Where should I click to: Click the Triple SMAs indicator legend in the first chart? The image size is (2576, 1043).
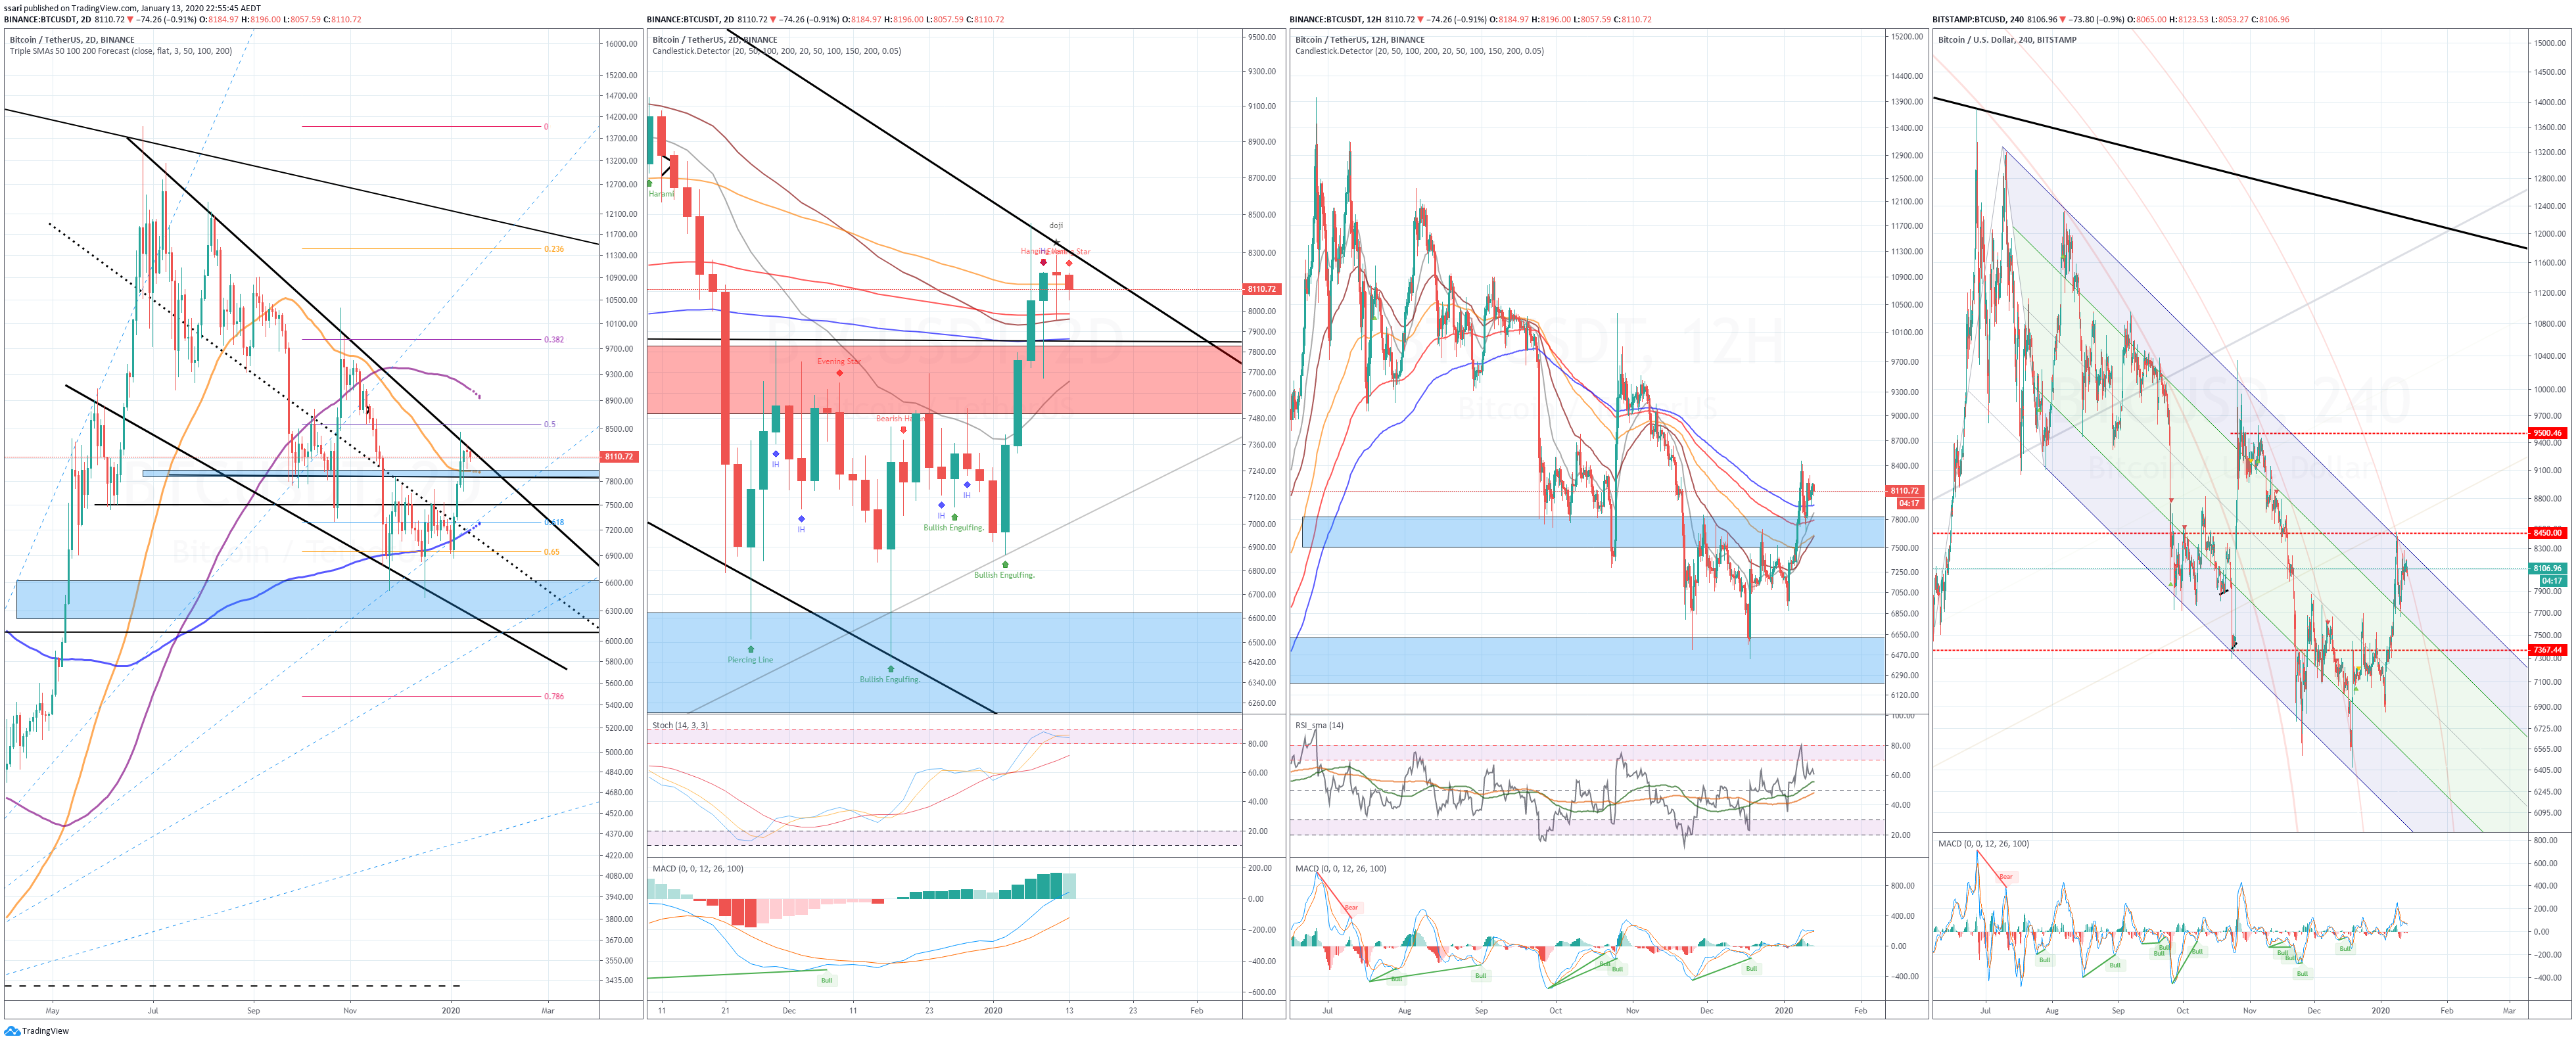[121, 51]
